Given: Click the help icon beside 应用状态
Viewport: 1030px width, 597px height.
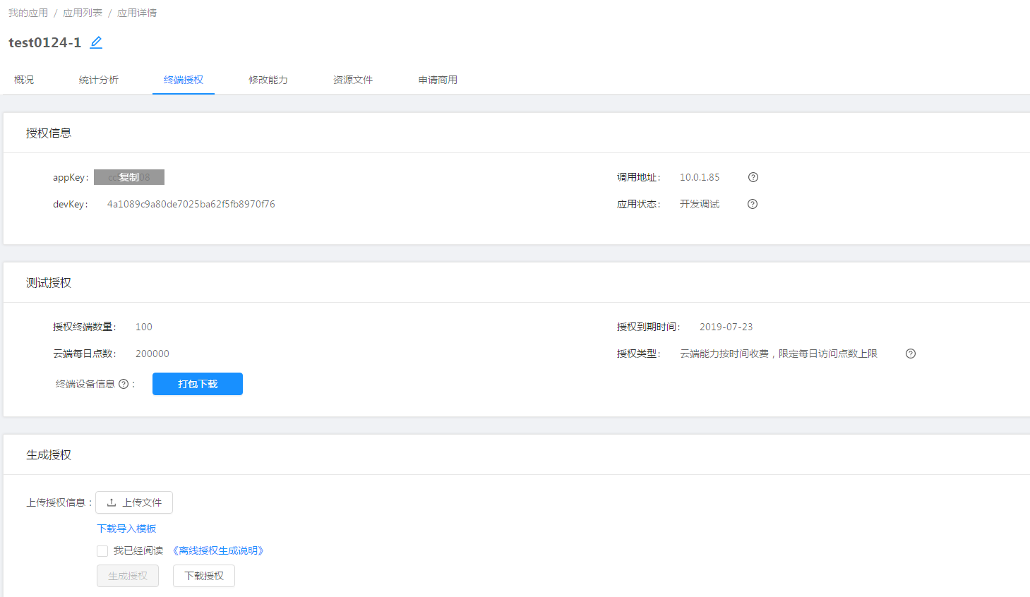Looking at the screenshot, I should 752,204.
